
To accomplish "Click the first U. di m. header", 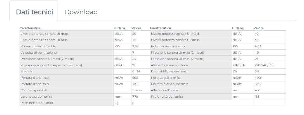I will [x=120, y=28].
